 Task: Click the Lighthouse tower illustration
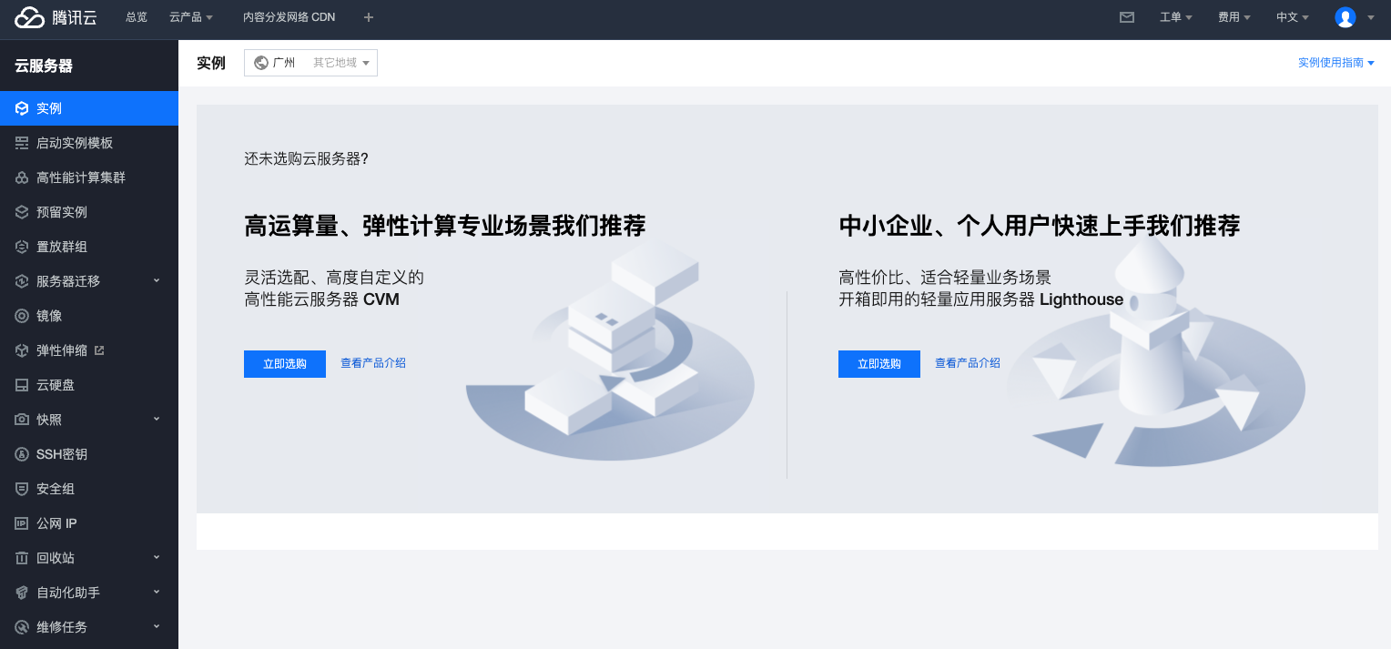1155,351
